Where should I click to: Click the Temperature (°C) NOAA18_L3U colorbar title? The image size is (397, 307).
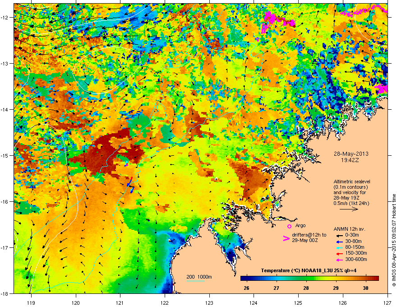point(309,270)
